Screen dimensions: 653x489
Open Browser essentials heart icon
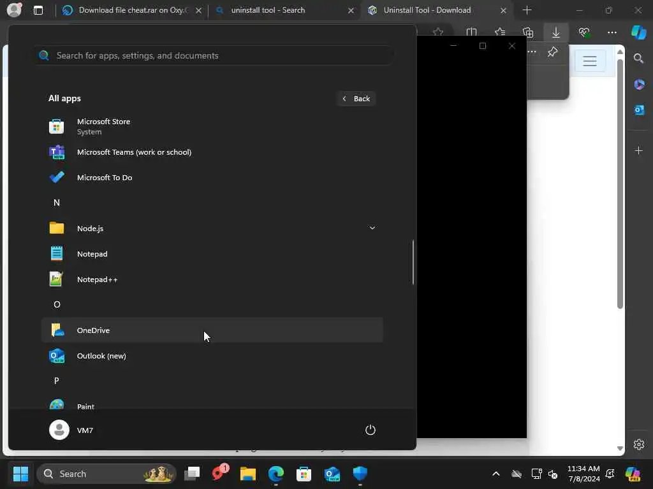[584, 32]
